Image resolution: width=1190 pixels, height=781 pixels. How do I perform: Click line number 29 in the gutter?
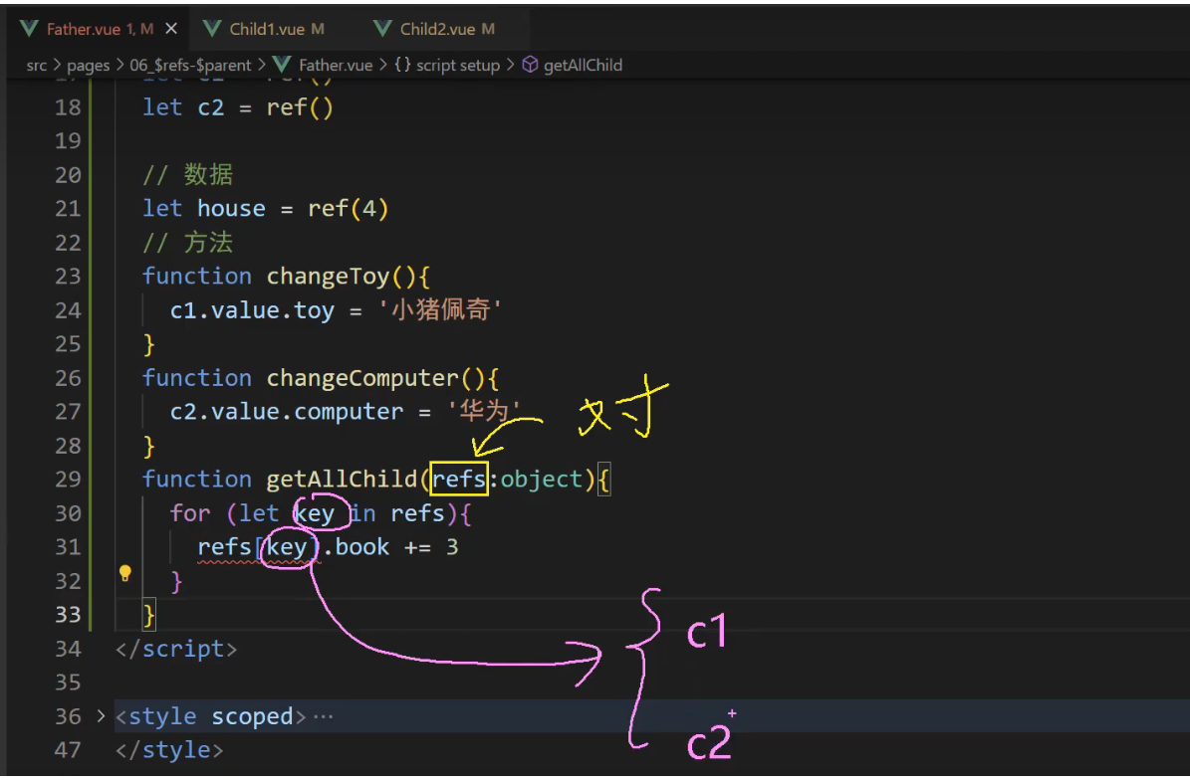tap(68, 480)
